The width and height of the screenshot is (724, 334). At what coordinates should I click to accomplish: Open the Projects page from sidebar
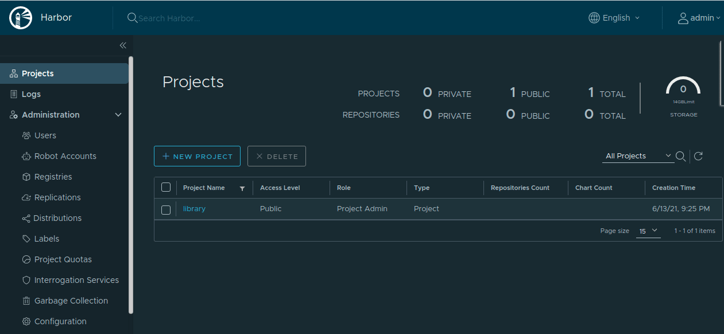pos(64,73)
